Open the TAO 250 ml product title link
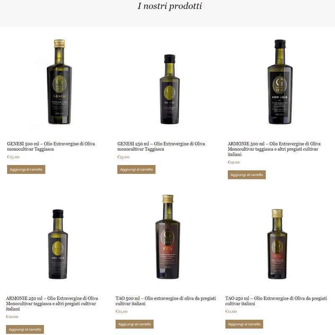Viewport: 335px width, 335px height. (276, 301)
